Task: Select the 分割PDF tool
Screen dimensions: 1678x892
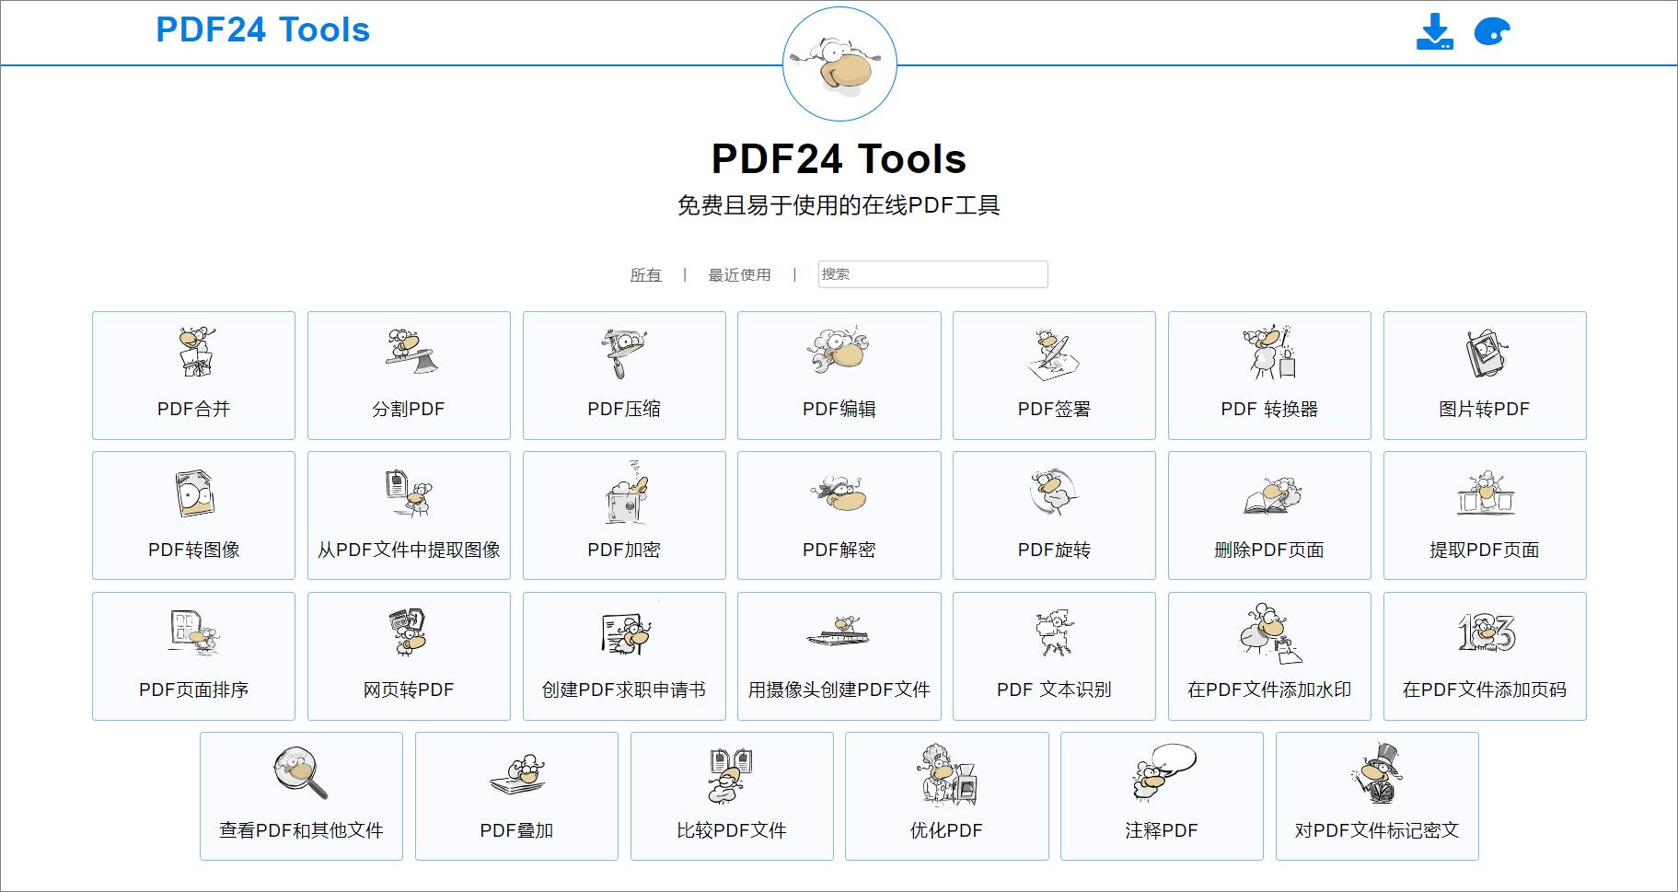Action: (x=408, y=375)
